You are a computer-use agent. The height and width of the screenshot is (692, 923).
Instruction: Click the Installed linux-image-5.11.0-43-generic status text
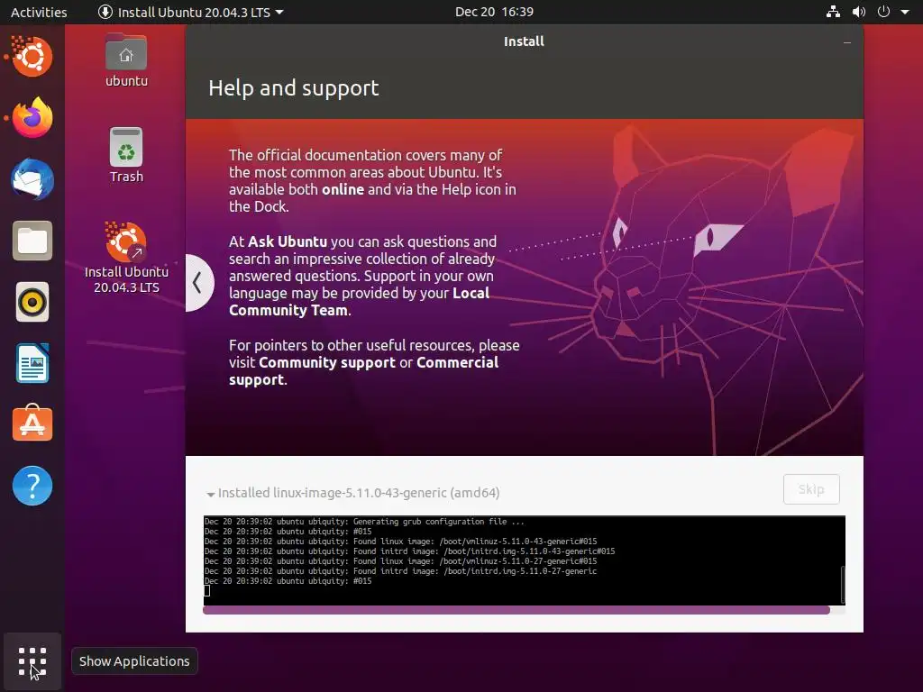[x=359, y=493]
